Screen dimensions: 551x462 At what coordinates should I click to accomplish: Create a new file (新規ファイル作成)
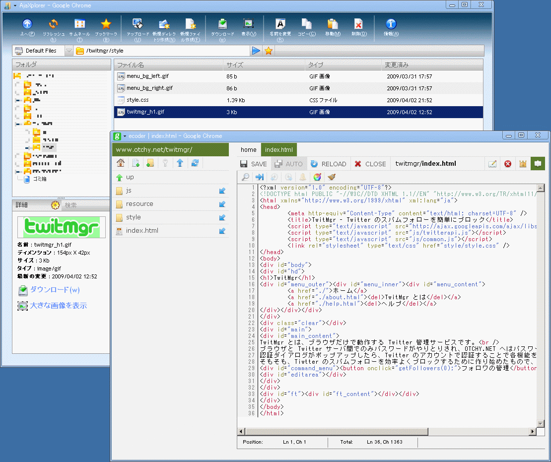tap(190, 29)
